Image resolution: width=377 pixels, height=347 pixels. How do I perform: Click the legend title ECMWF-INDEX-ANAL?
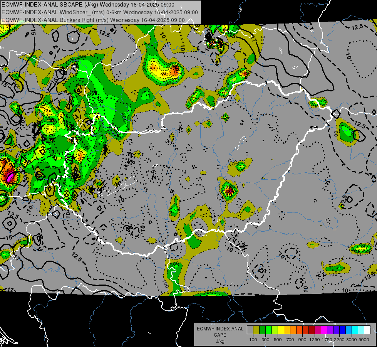(220, 329)
